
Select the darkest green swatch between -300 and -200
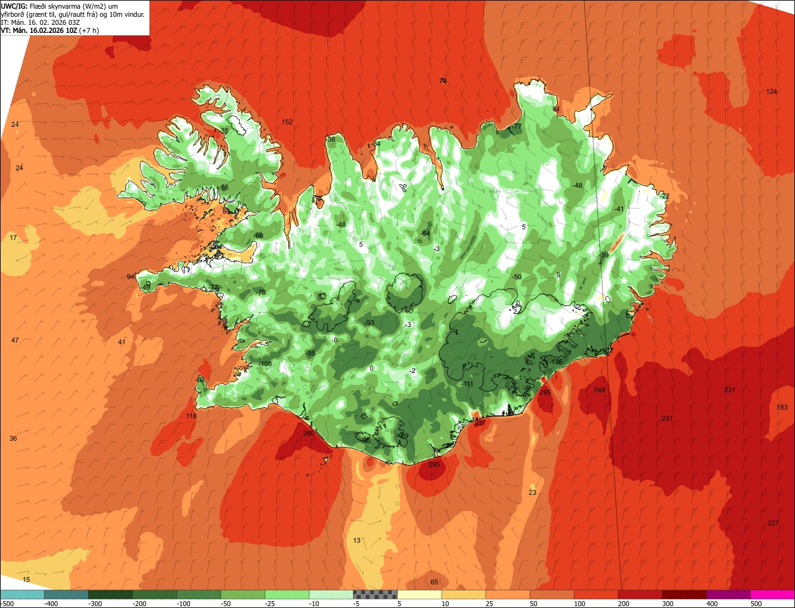point(111,594)
